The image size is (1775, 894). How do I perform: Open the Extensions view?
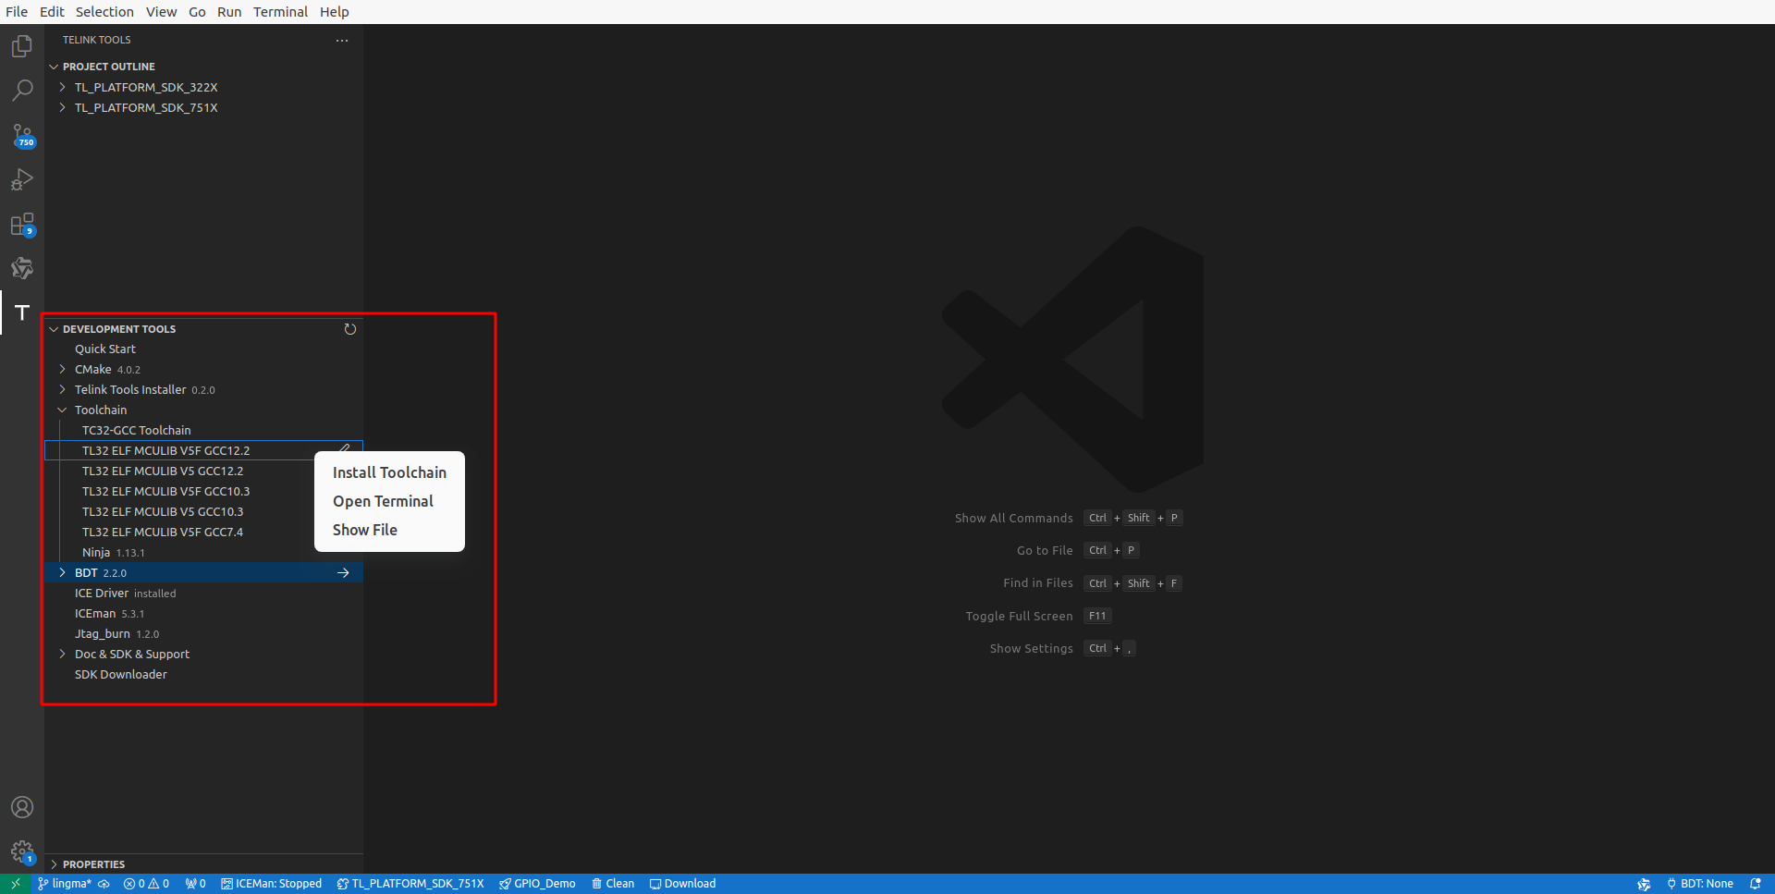click(x=21, y=225)
